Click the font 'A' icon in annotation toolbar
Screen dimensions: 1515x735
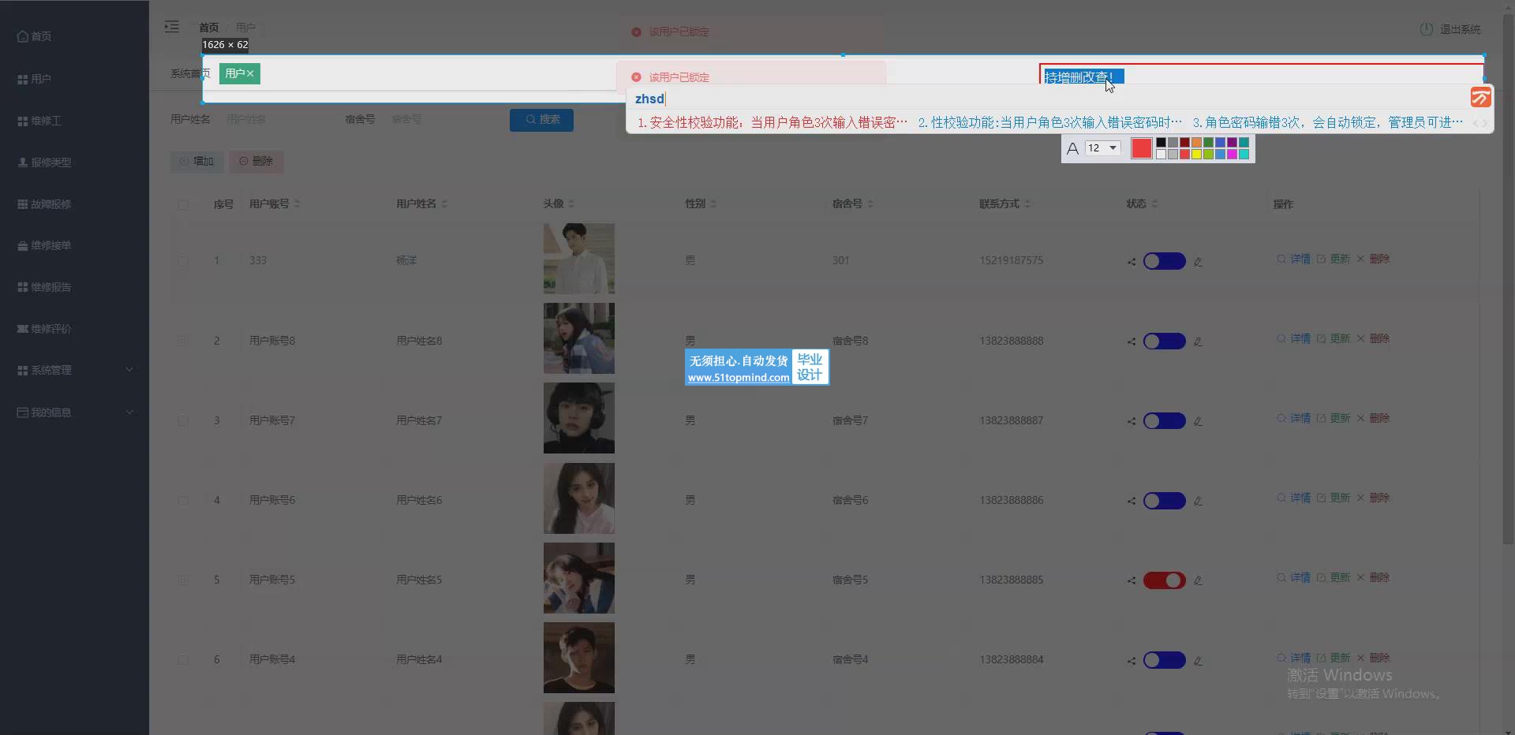pyautogui.click(x=1072, y=148)
